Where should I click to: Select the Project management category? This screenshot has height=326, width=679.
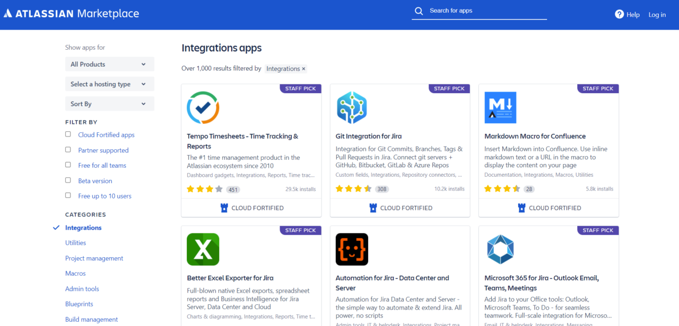94,258
